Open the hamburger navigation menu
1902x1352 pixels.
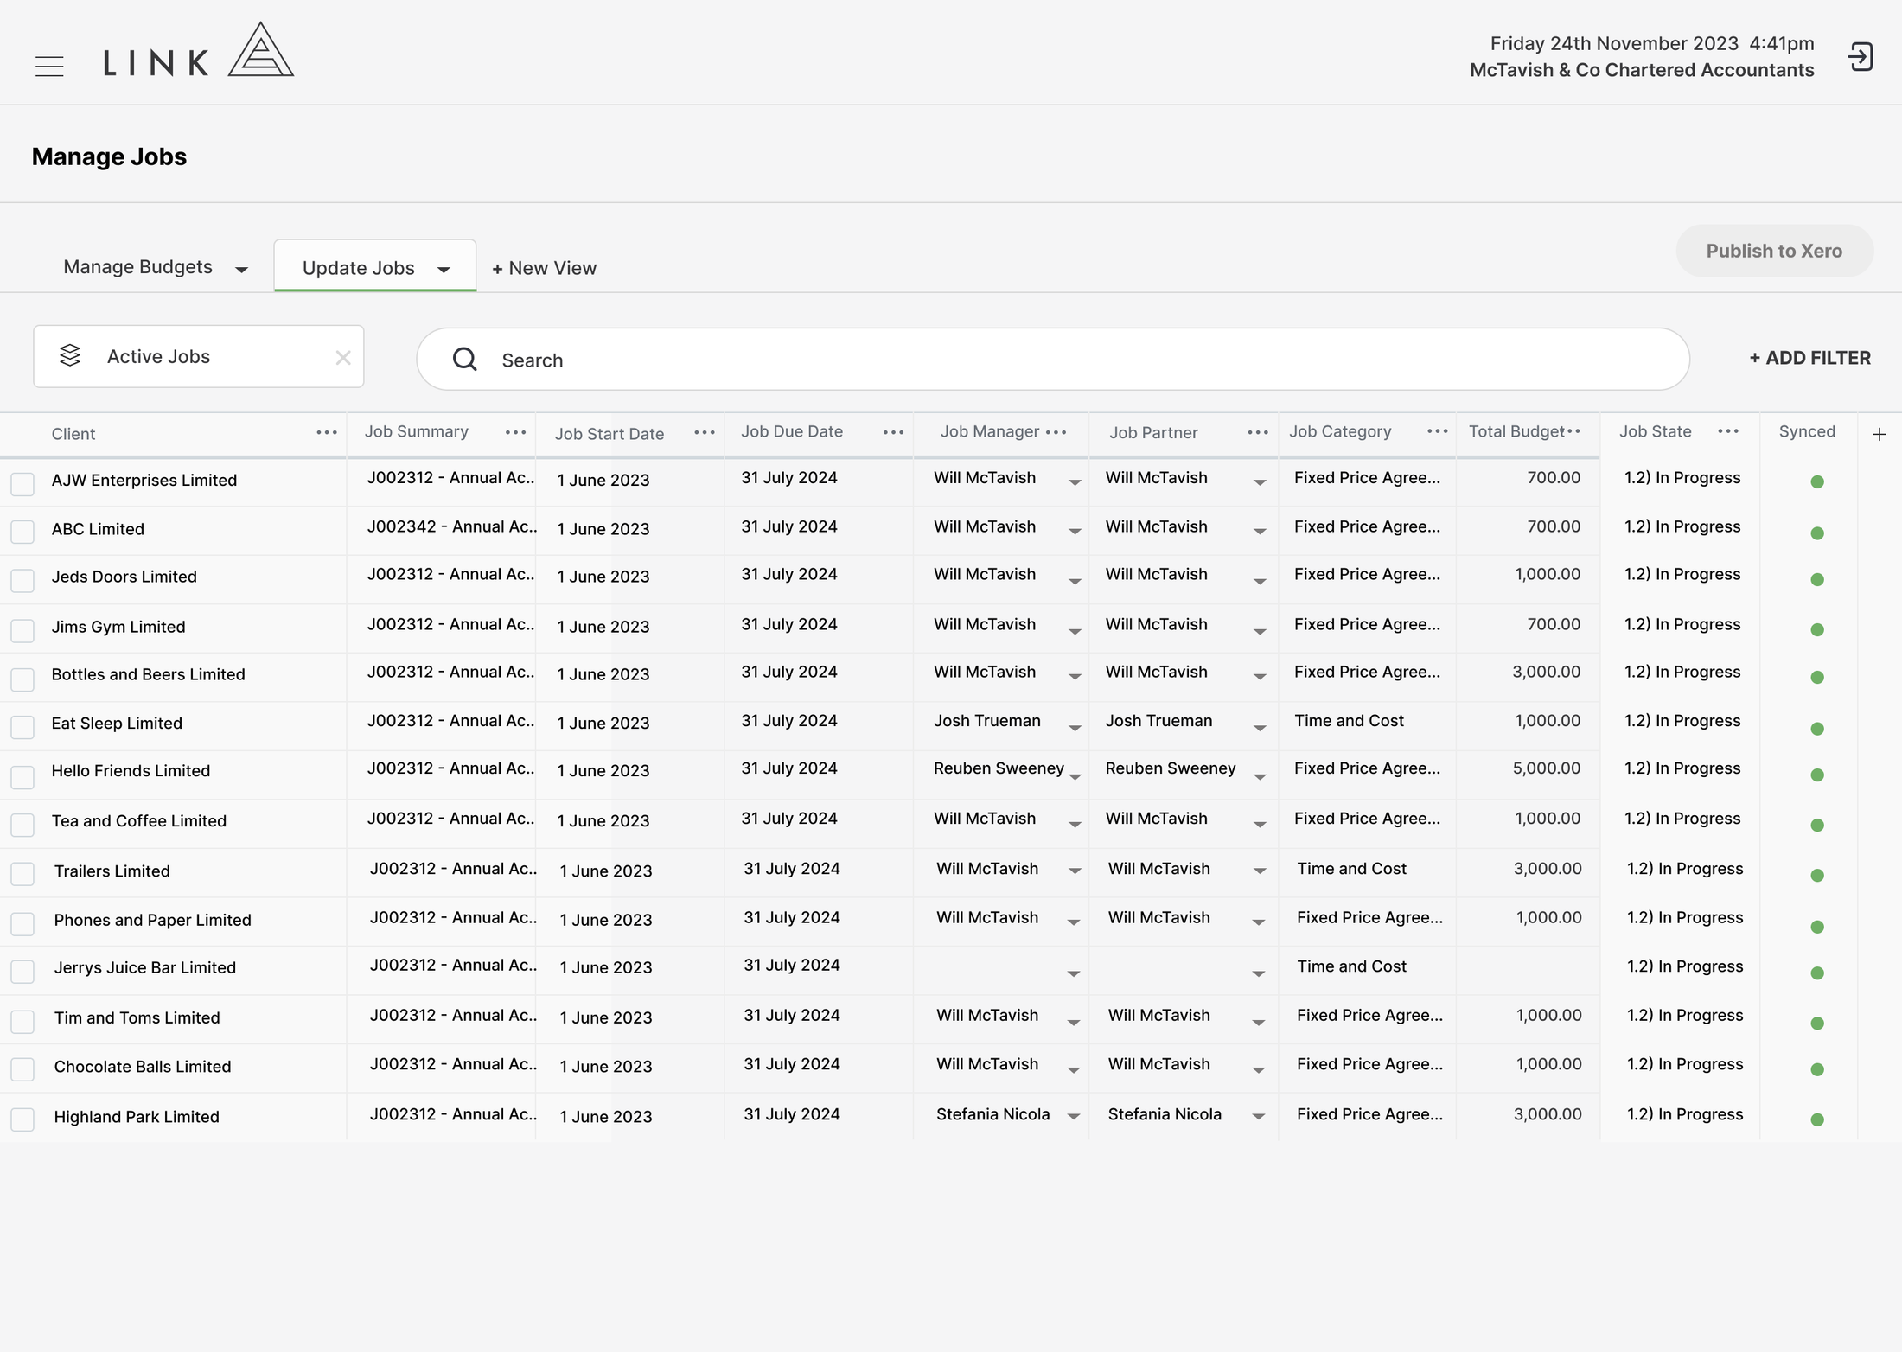[x=49, y=67]
